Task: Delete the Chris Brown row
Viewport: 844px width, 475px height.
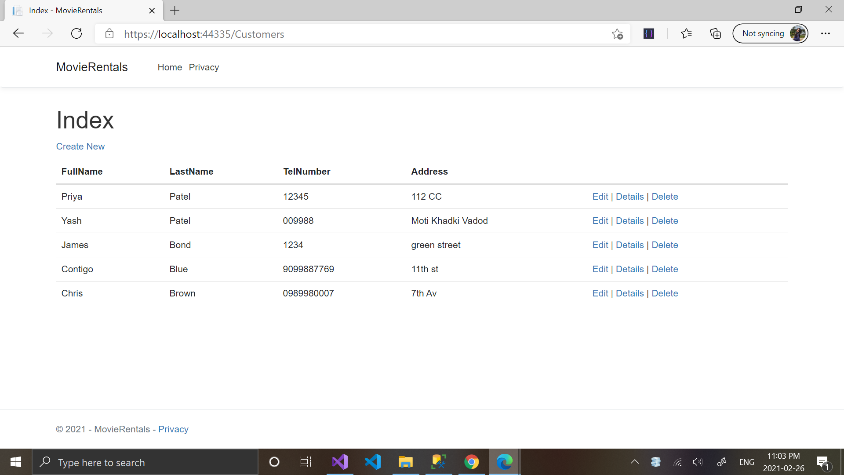Action: tap(665, 293)
